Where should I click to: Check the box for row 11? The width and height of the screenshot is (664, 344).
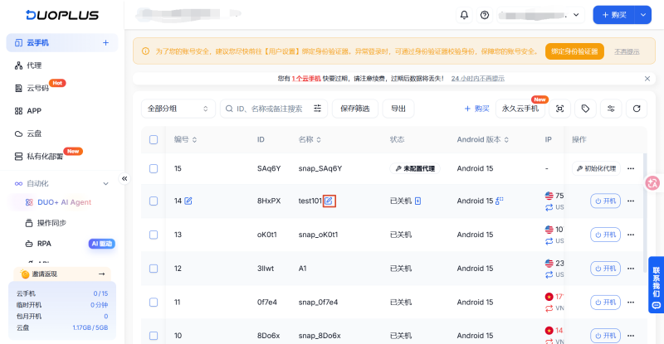click(154, 303)
